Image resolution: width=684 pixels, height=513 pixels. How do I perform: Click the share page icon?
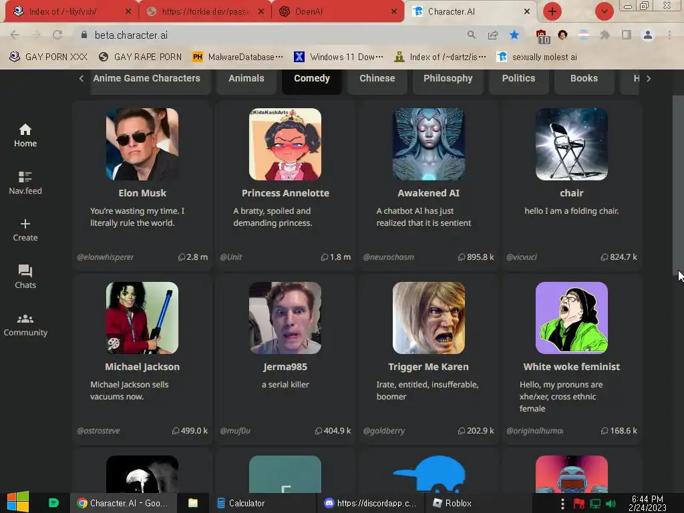coord(493,35)
